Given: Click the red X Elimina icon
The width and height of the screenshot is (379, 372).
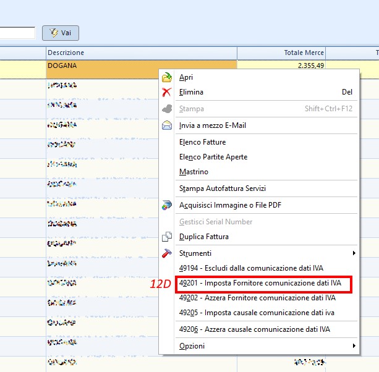Looking at the screenshot, I should pos(167,92).
